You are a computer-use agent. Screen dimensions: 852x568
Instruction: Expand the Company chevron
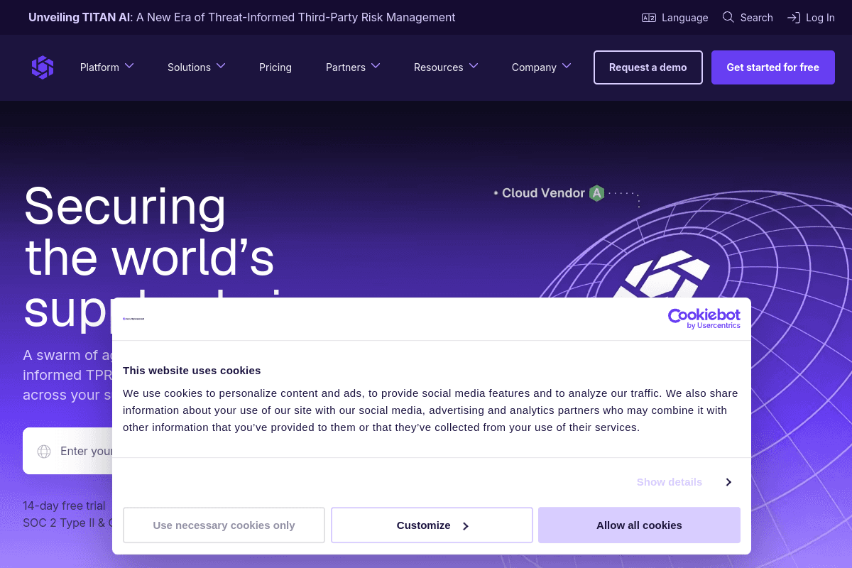(567, 66)
